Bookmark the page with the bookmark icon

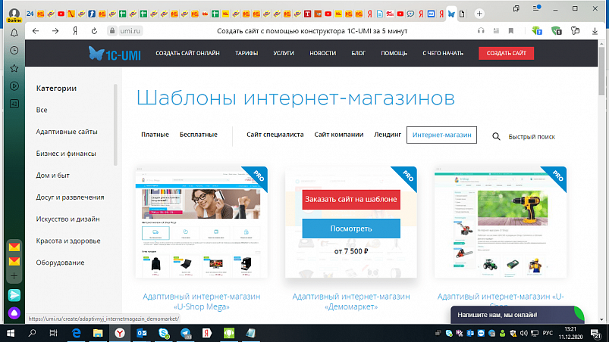[x=510, y=30]
